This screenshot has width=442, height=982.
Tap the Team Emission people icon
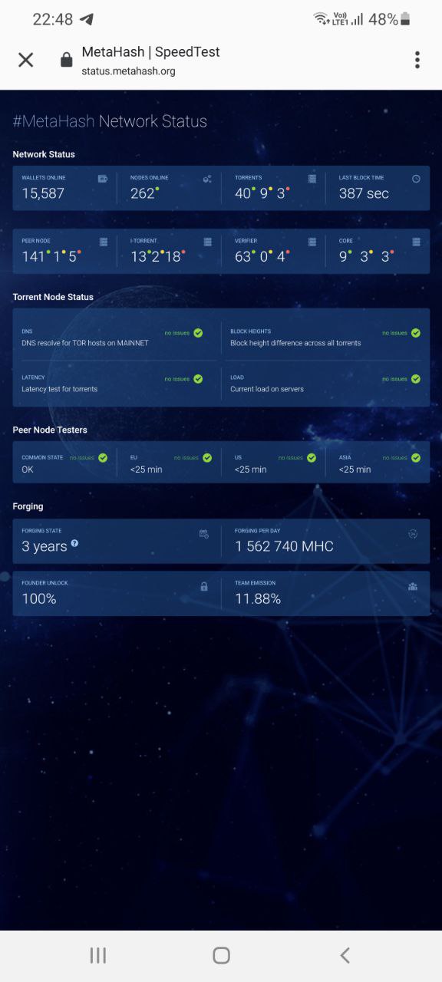[413, 586]
